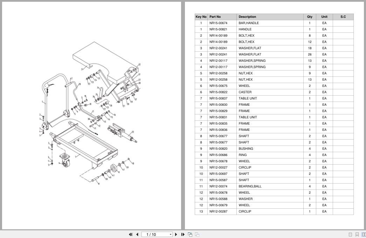Click the quantity 8 cell for BOLT,HEX
The height and width of the screenshot is (238, 366).
tap(310, 36)
